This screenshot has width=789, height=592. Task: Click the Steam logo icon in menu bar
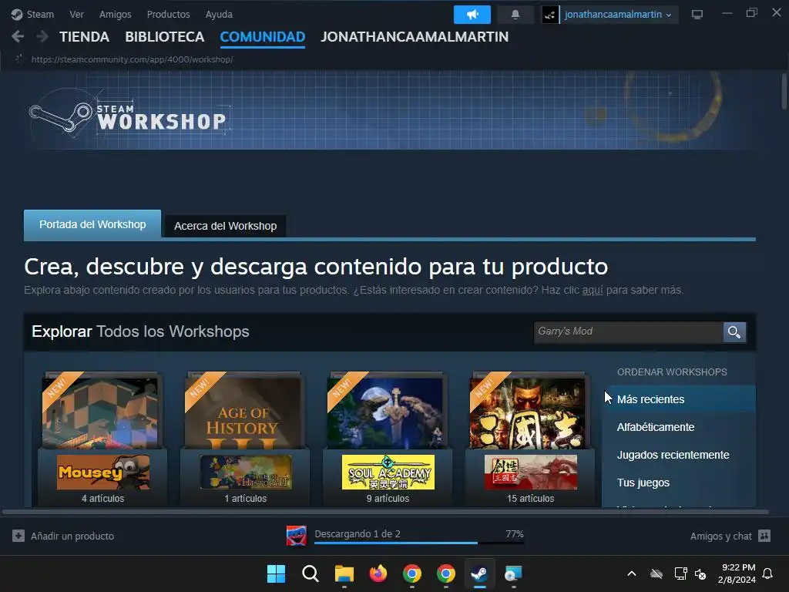[x=17, y=14]
